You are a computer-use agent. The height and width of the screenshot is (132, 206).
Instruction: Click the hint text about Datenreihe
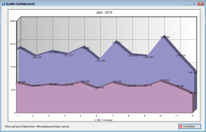coord(37,127)
